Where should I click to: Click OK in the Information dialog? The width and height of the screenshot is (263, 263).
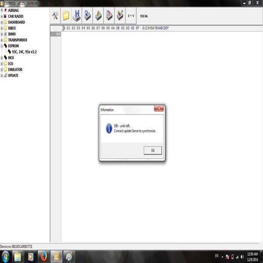153,150
